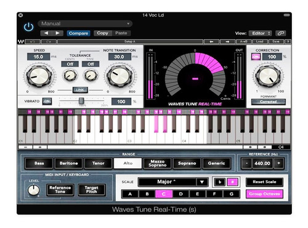Select the Tenor range
This screenshot has width=308, height=228.
click(x=99, y=163)
